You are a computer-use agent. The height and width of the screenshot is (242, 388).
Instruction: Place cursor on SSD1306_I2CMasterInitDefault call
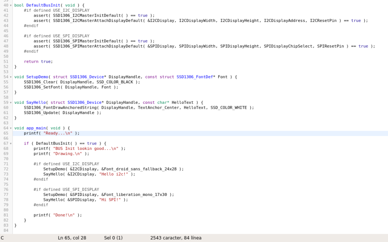pos(87,15)
